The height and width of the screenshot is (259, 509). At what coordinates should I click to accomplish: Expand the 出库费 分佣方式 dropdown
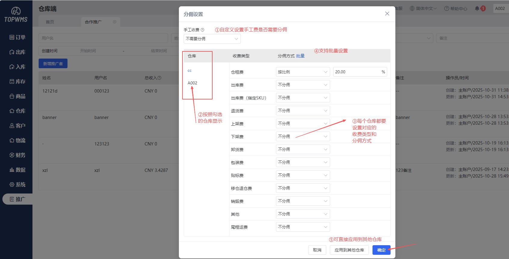(x=302, y=85)
